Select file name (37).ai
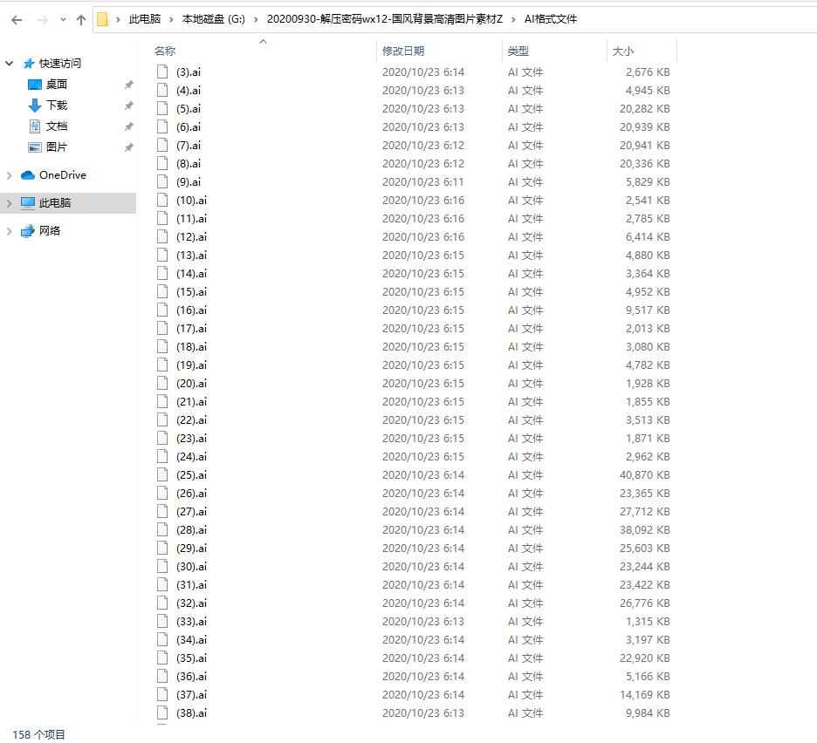The image size is (817, 743). tap(191, 694)
